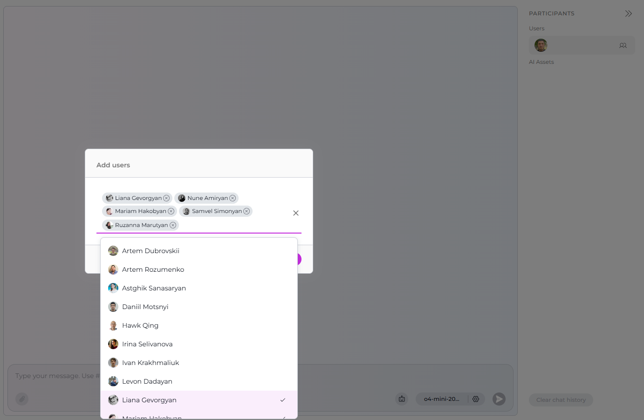Image resolution: width=644 pixels, height=420 pixels.
Task: Click the participant avatar thumbnail
Action: (x=541, y=46)
